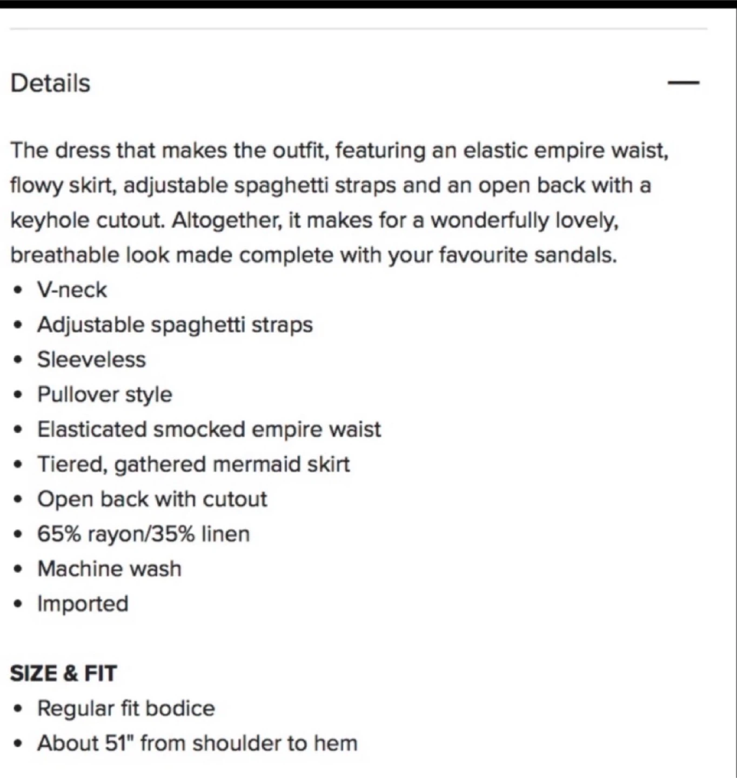Click the Imported list item

click(83, 604)
